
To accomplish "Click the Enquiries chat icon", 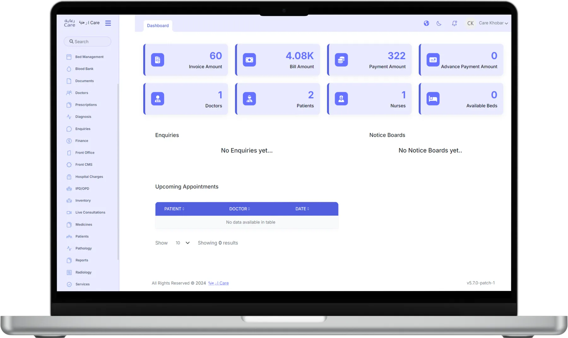I will click(x=69, y=129).
